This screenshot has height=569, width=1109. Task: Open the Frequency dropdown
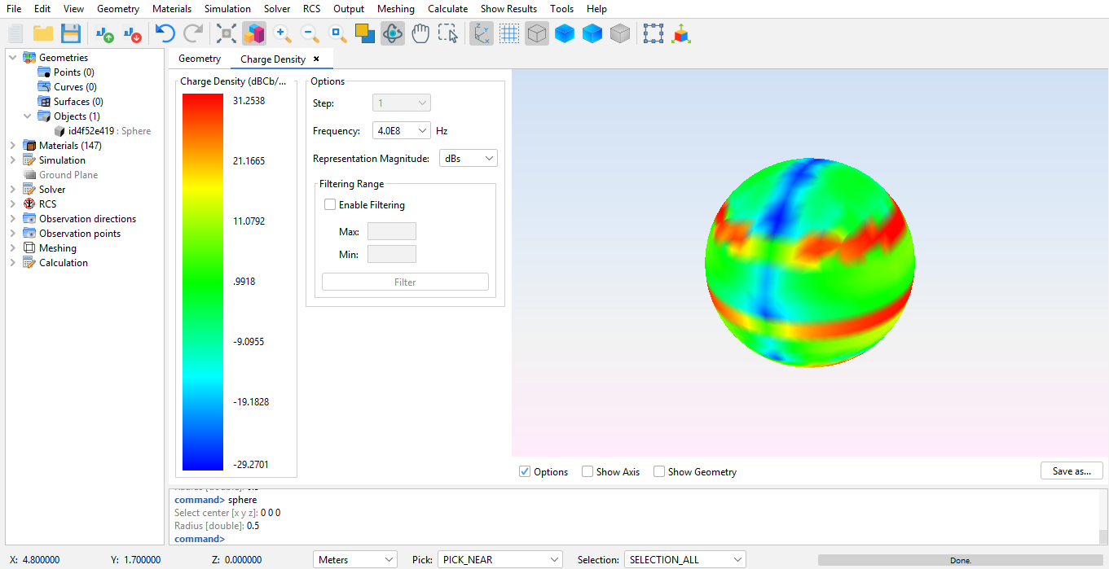[401, 131]
